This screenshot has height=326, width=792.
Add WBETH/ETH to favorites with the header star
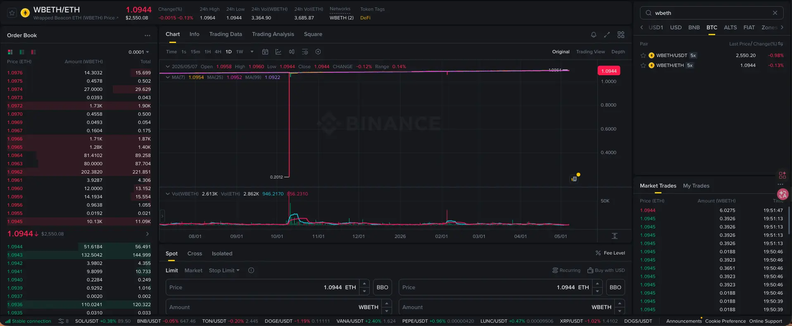point(12,13)
